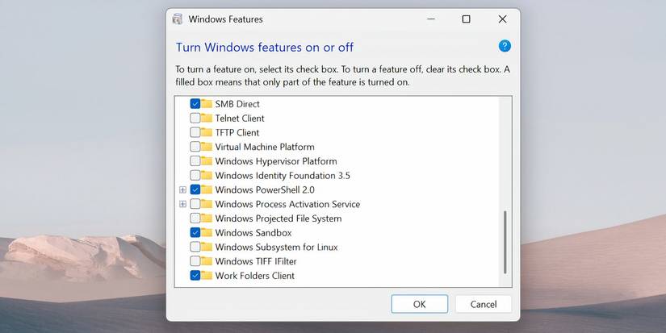The image size is (666, 333).
Task: Click the Windows Sandbox folder icon
Action: 207,233
